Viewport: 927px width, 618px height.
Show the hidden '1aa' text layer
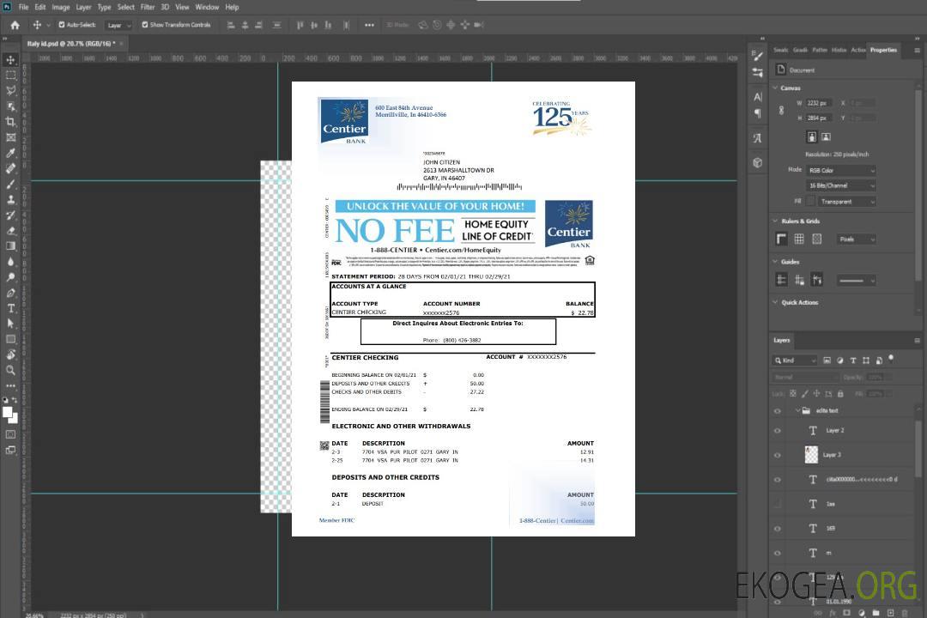coord(778,505)
